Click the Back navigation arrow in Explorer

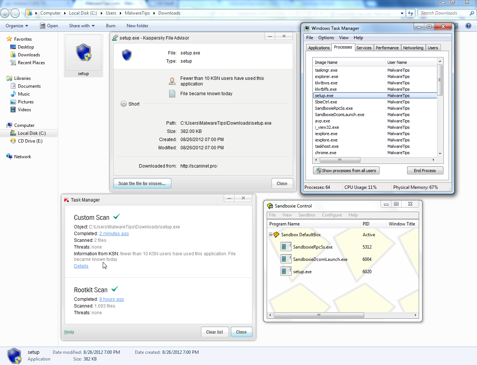[5, 13]
